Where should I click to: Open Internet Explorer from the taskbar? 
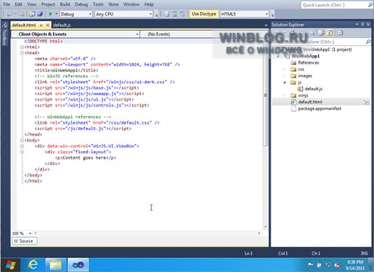(x=33, y=265)
